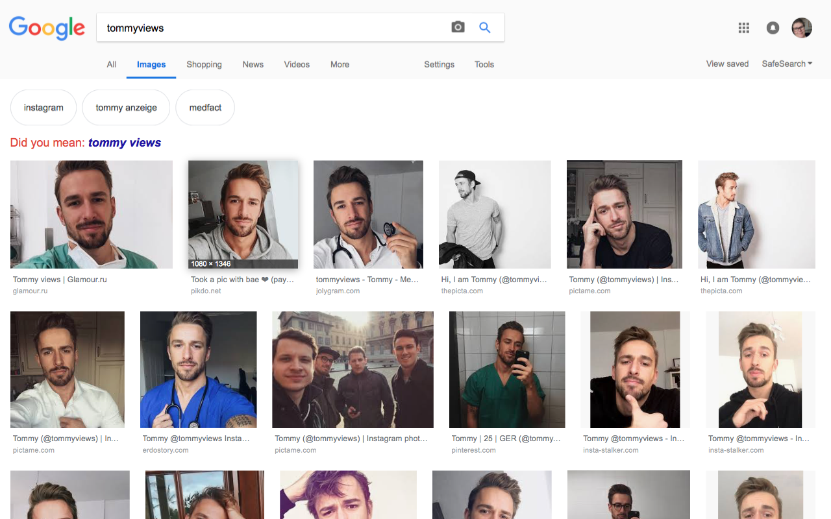Go to the News tab
831x519 pixels.
(253, 64)
